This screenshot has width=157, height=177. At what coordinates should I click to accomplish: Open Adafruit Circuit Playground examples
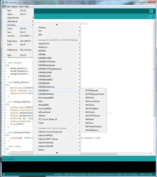[57, 132]
